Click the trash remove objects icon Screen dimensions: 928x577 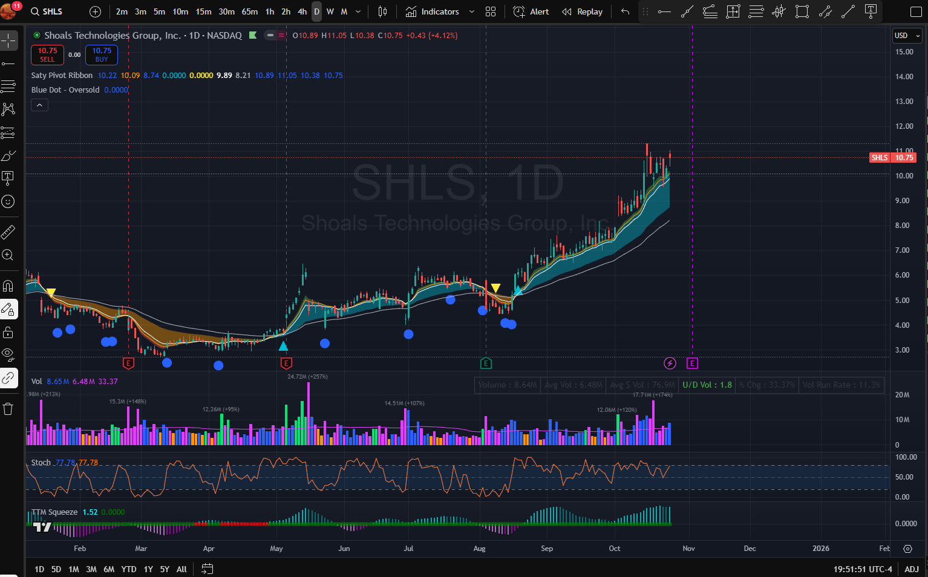(x=8, y=409)
